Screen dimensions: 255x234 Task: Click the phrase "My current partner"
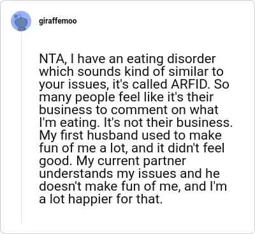[x=131, y=161]
